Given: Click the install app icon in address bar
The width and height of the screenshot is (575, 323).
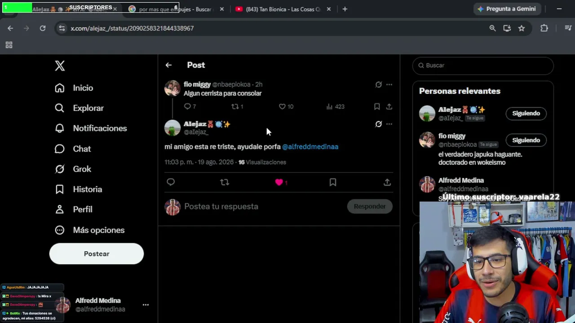Looking at the screenshot, I should coord(507,28).
